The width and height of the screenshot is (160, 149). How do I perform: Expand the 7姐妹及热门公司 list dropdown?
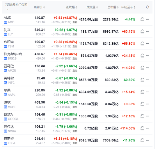pos(7,10)
